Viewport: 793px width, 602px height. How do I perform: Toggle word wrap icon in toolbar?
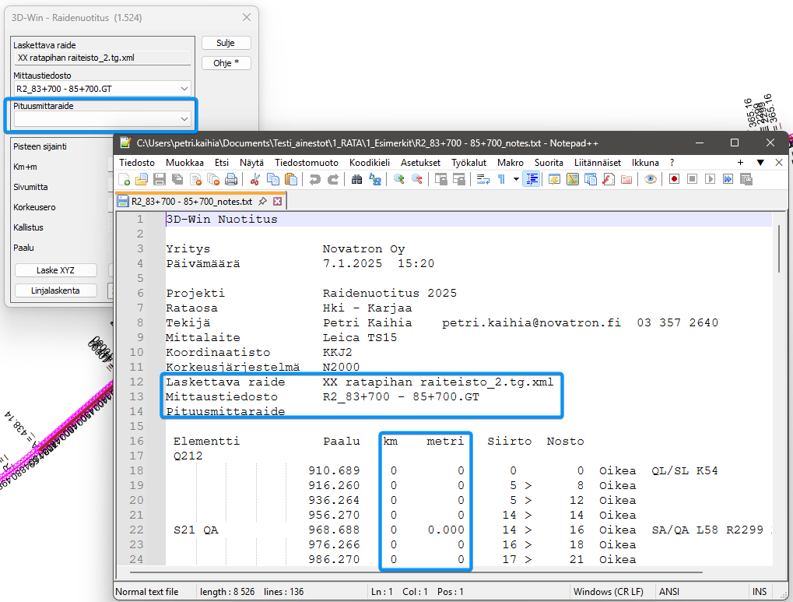[x=483, y=179]
